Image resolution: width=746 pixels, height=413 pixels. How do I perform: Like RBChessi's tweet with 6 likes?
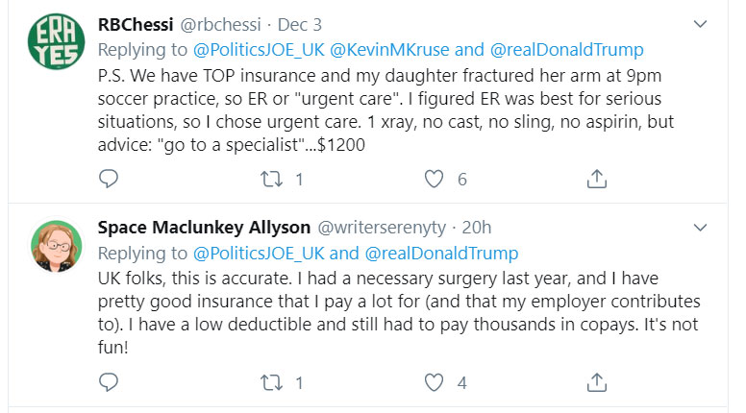tap(435, 179)
